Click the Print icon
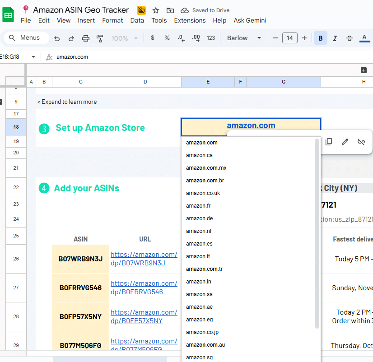The width and height of the screenshot is (373, 362). click(86, 38)
